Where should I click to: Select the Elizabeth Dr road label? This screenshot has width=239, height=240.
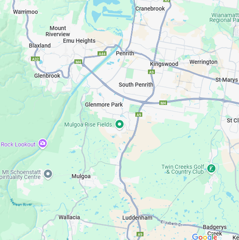(171, 223)
